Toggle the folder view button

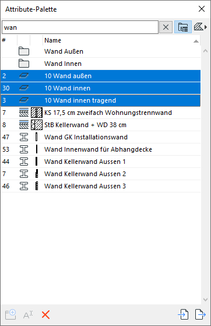[183, 27]
